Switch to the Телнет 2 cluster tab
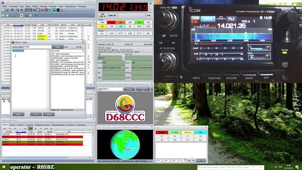Image resolution: width=302 pixels, height=170 pixels. pyautogui.click(x=20, y=125)
